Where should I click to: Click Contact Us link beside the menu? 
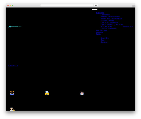point(128,26)
